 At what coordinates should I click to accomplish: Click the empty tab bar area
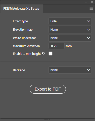pyautogui.click(x=66, y=9)
